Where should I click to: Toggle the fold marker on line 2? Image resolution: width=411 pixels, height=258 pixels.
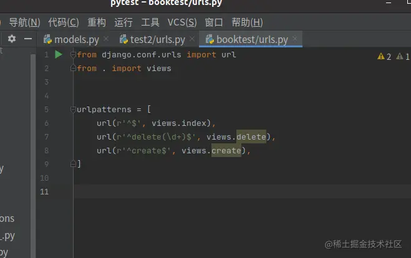click(73, 68)
